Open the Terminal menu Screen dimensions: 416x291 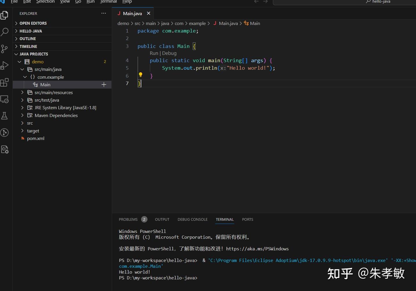click(108, 2)
